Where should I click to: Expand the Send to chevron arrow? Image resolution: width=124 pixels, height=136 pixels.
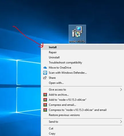point(121,122)
